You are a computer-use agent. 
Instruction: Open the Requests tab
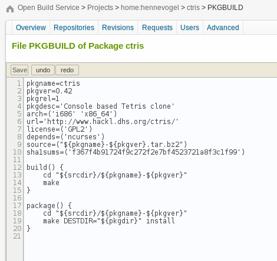point(157,28)
